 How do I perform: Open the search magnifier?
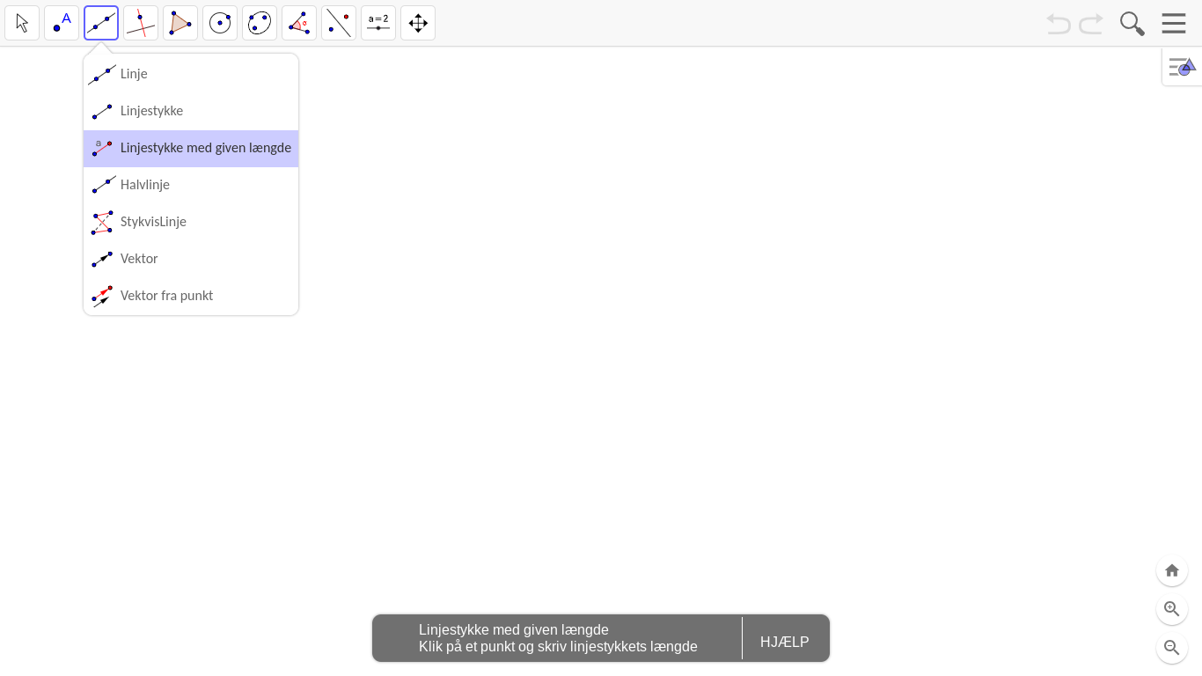click(1132, 24)
